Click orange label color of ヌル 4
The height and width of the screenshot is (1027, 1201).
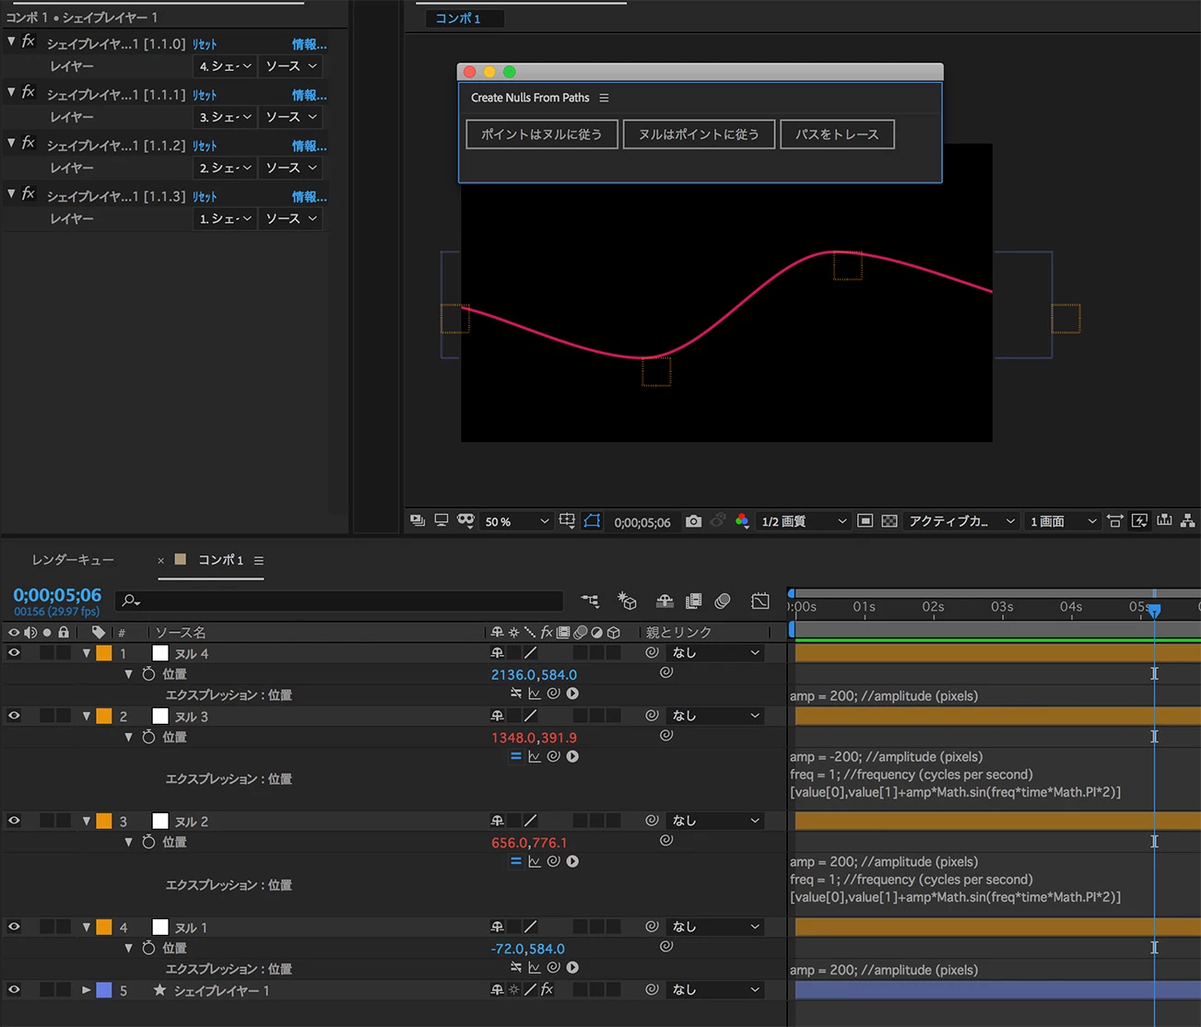tap(104, 653)
